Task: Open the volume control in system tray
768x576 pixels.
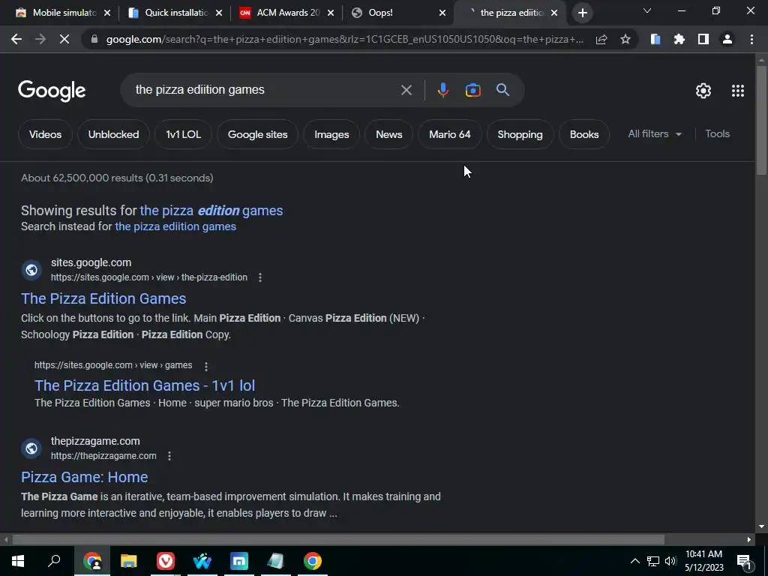Action: pyautogui.click(x=670, y=561)
